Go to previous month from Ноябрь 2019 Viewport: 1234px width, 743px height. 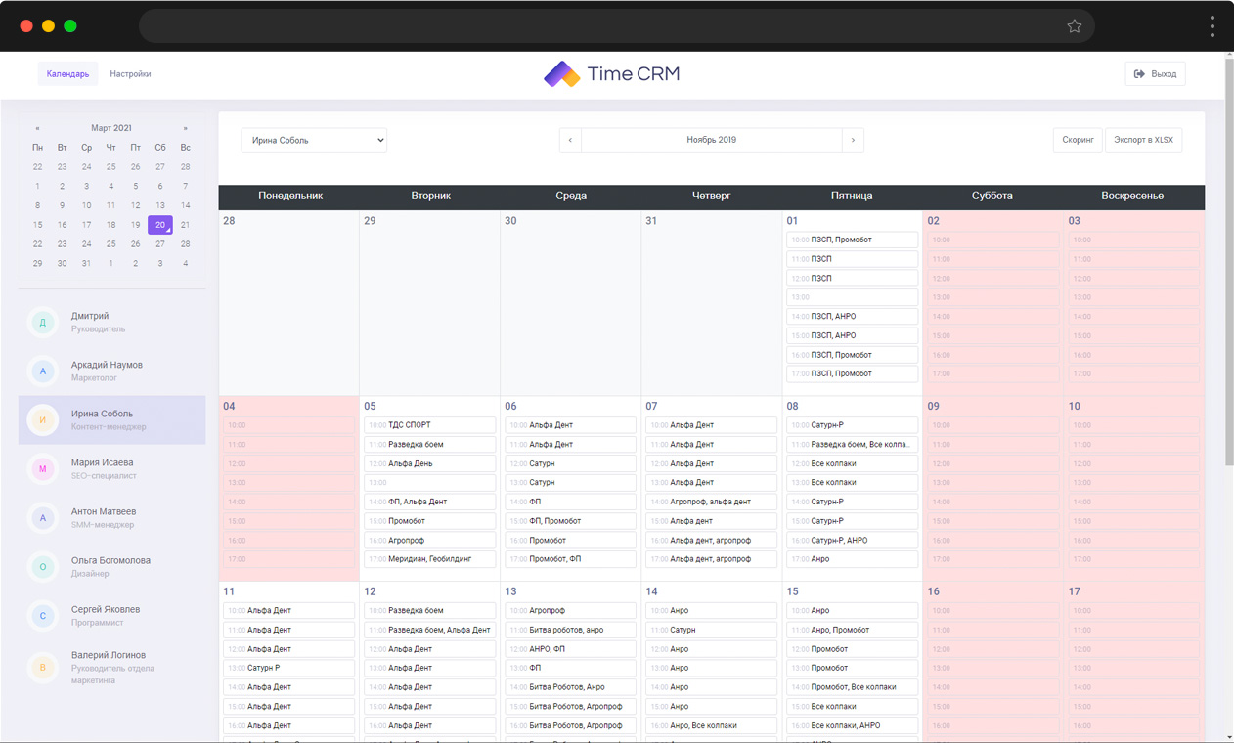tap(570, 140)
